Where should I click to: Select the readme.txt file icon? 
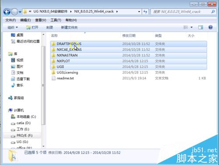click(53, 78)
